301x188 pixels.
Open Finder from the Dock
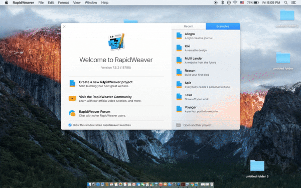tap(89, 184)
